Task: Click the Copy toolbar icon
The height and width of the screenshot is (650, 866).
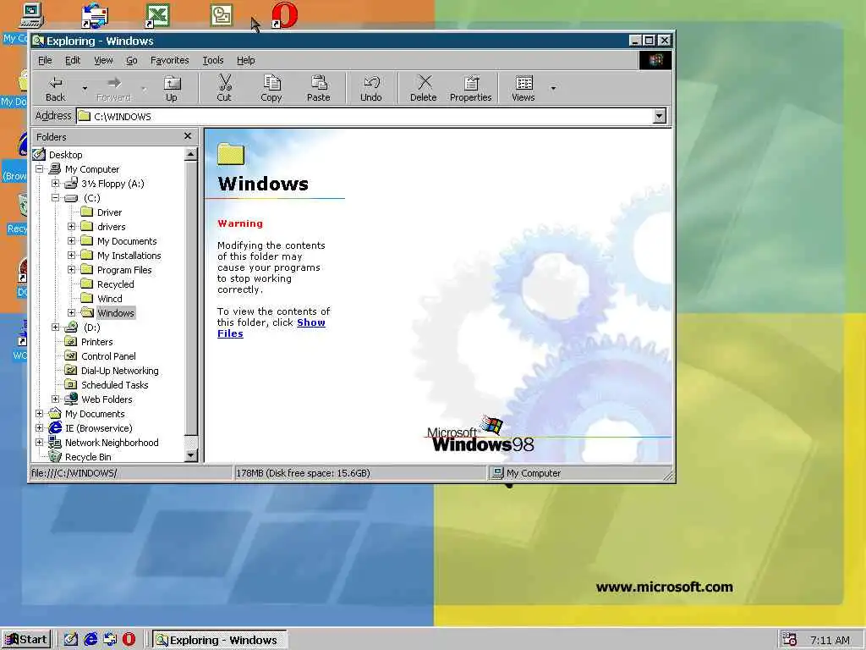Action: click(x=271, y=88)
